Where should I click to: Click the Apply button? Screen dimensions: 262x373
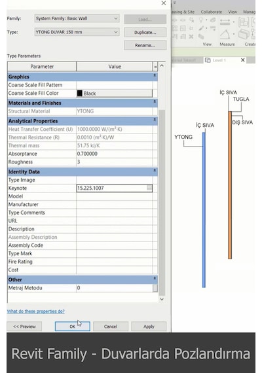[149, 327]
